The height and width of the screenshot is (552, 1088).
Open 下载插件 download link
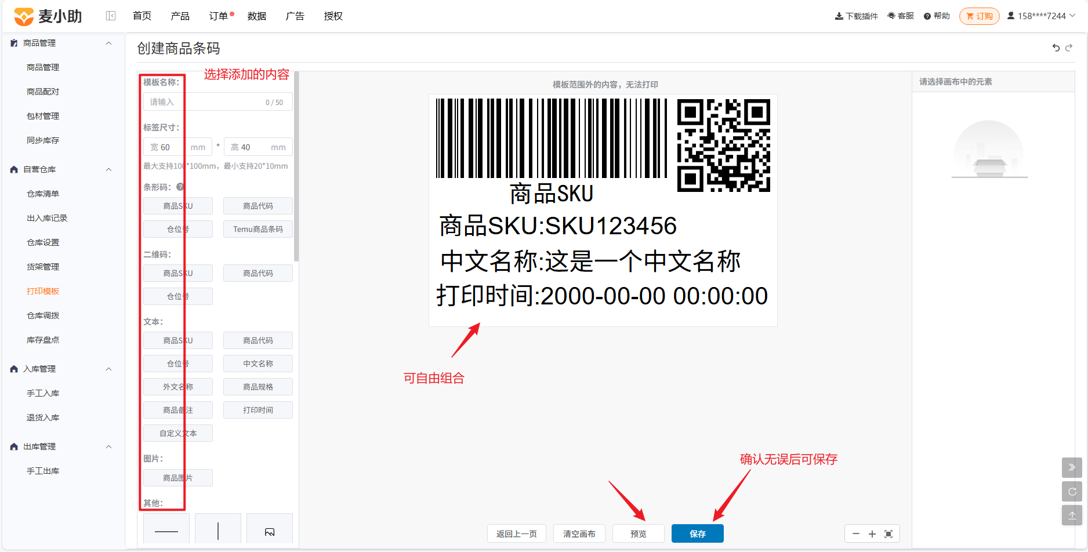point(857,16)
